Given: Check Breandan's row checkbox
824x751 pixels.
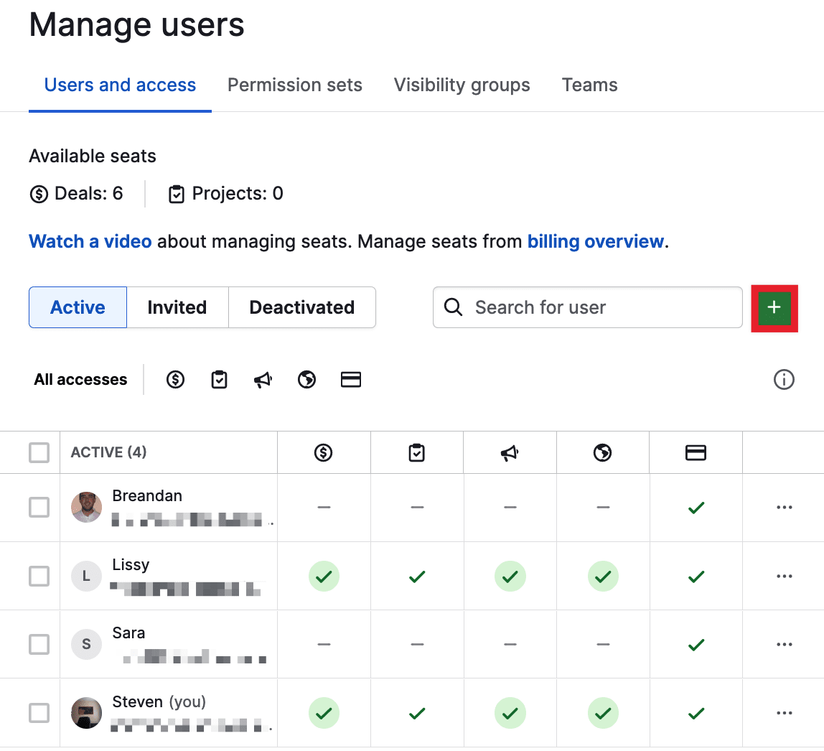Looking at the screenshot, I should (x=39, y=507).
